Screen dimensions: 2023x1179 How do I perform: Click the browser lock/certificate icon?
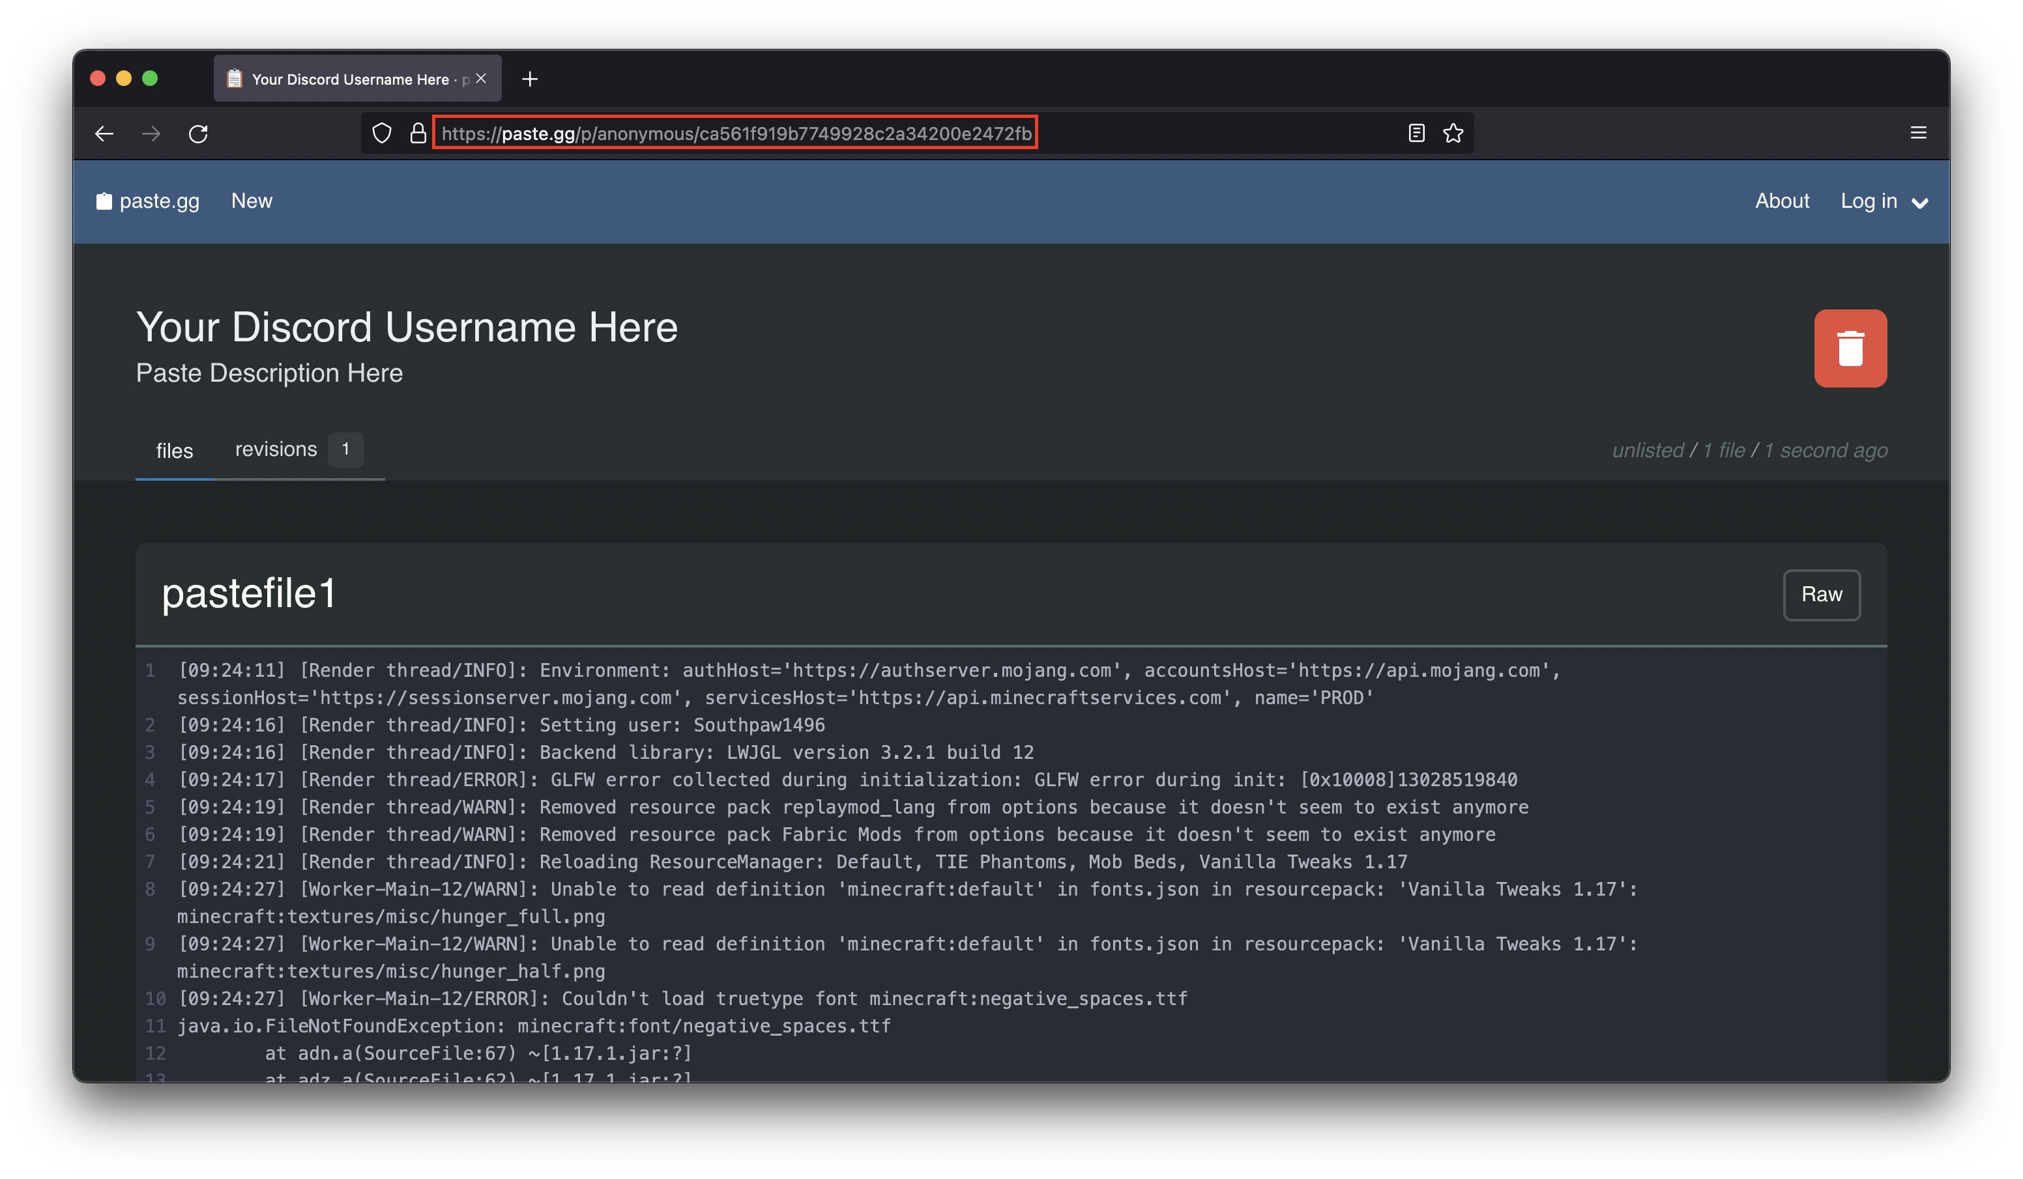(x=418, y=134)
